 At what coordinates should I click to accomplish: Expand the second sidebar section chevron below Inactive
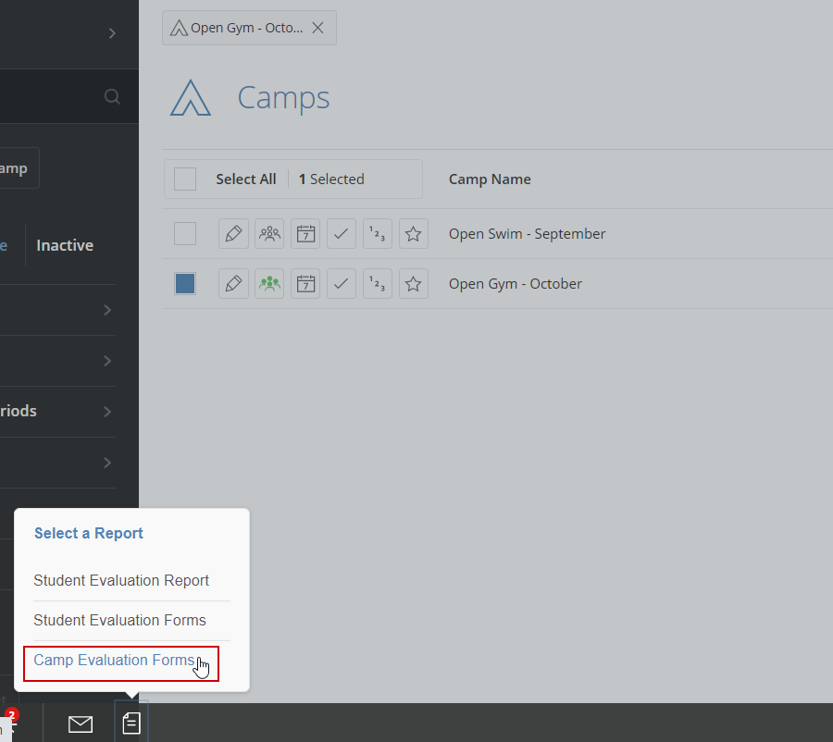[x=106, y=361]
